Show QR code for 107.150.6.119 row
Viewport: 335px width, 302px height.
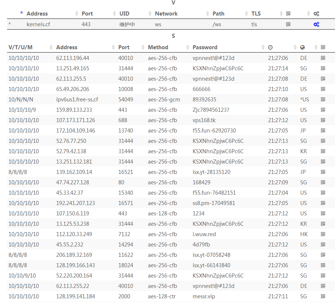[x=323, y=214]
